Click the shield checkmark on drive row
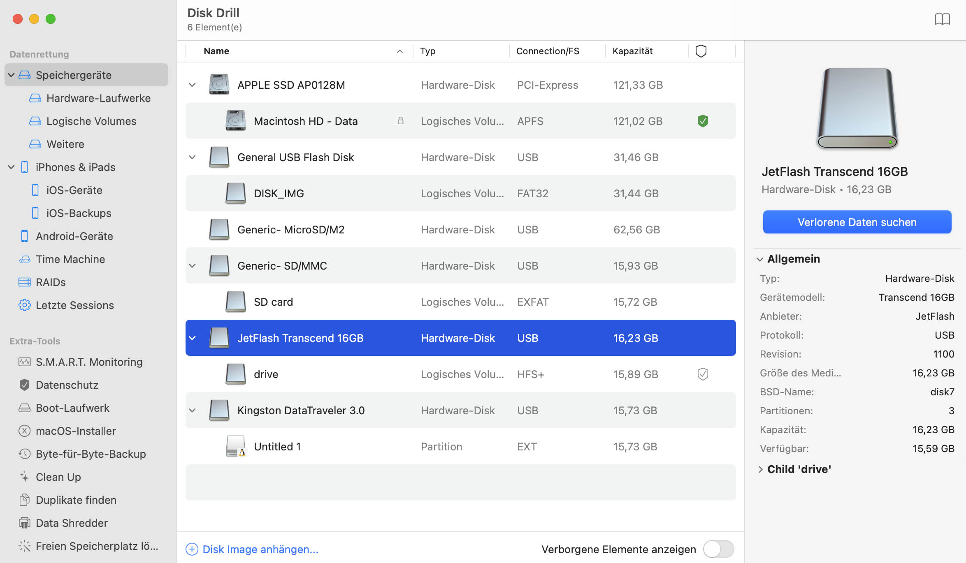Viewport: 966px width, 563px height. [703, 374]
